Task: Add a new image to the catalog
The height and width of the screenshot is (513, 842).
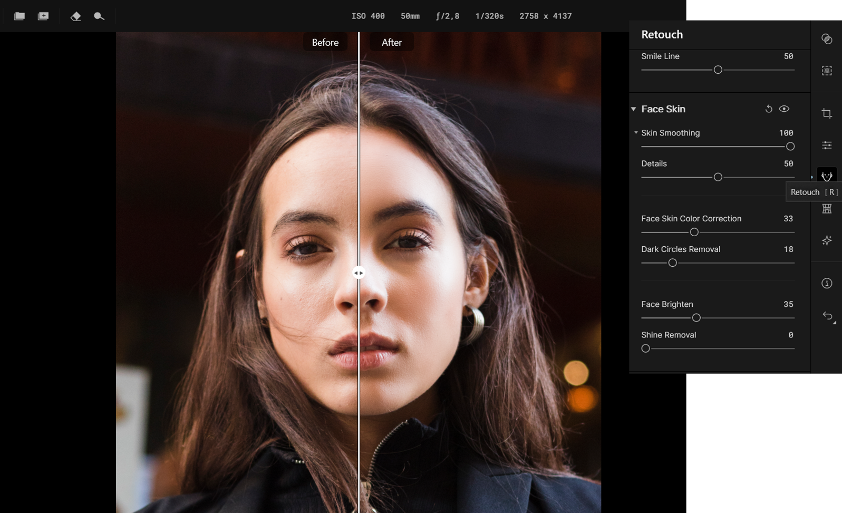Action: click(43, 16)
